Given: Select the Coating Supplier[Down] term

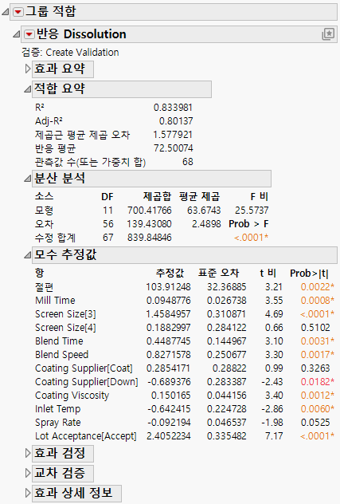Looking at the screenshot, I should pos(87,381).
